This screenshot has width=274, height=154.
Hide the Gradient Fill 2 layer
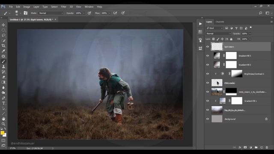(208, 65)
